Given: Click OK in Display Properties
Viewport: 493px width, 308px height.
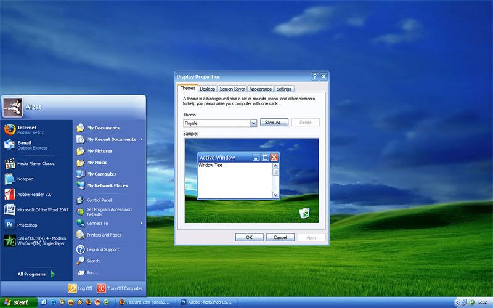Looking at the screenshot, I should [x=249, y=237].
